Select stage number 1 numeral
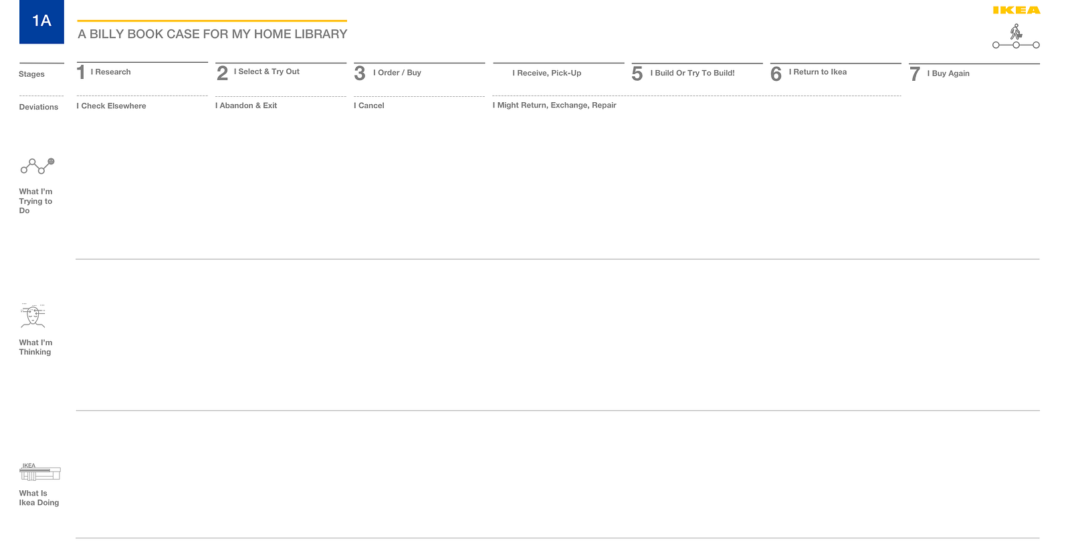1070x555 pixels. pos(81,72)
